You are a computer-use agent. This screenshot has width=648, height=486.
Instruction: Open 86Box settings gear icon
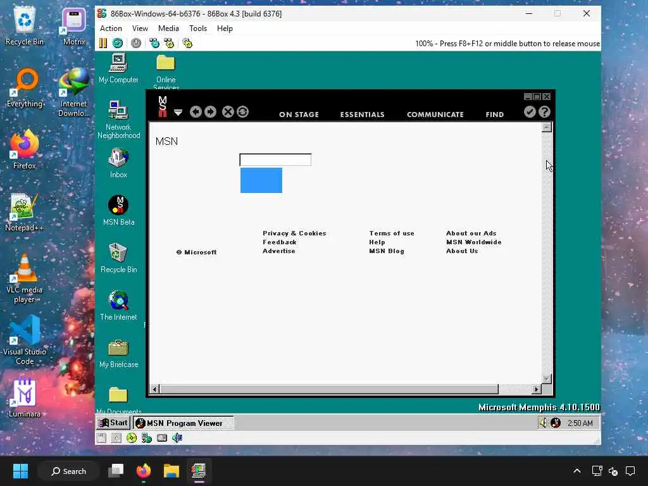click(187, 43)
